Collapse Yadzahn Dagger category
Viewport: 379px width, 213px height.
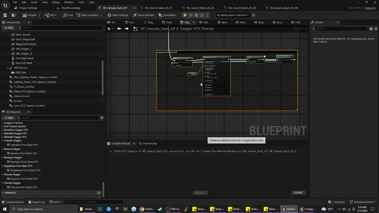(3, 141)
